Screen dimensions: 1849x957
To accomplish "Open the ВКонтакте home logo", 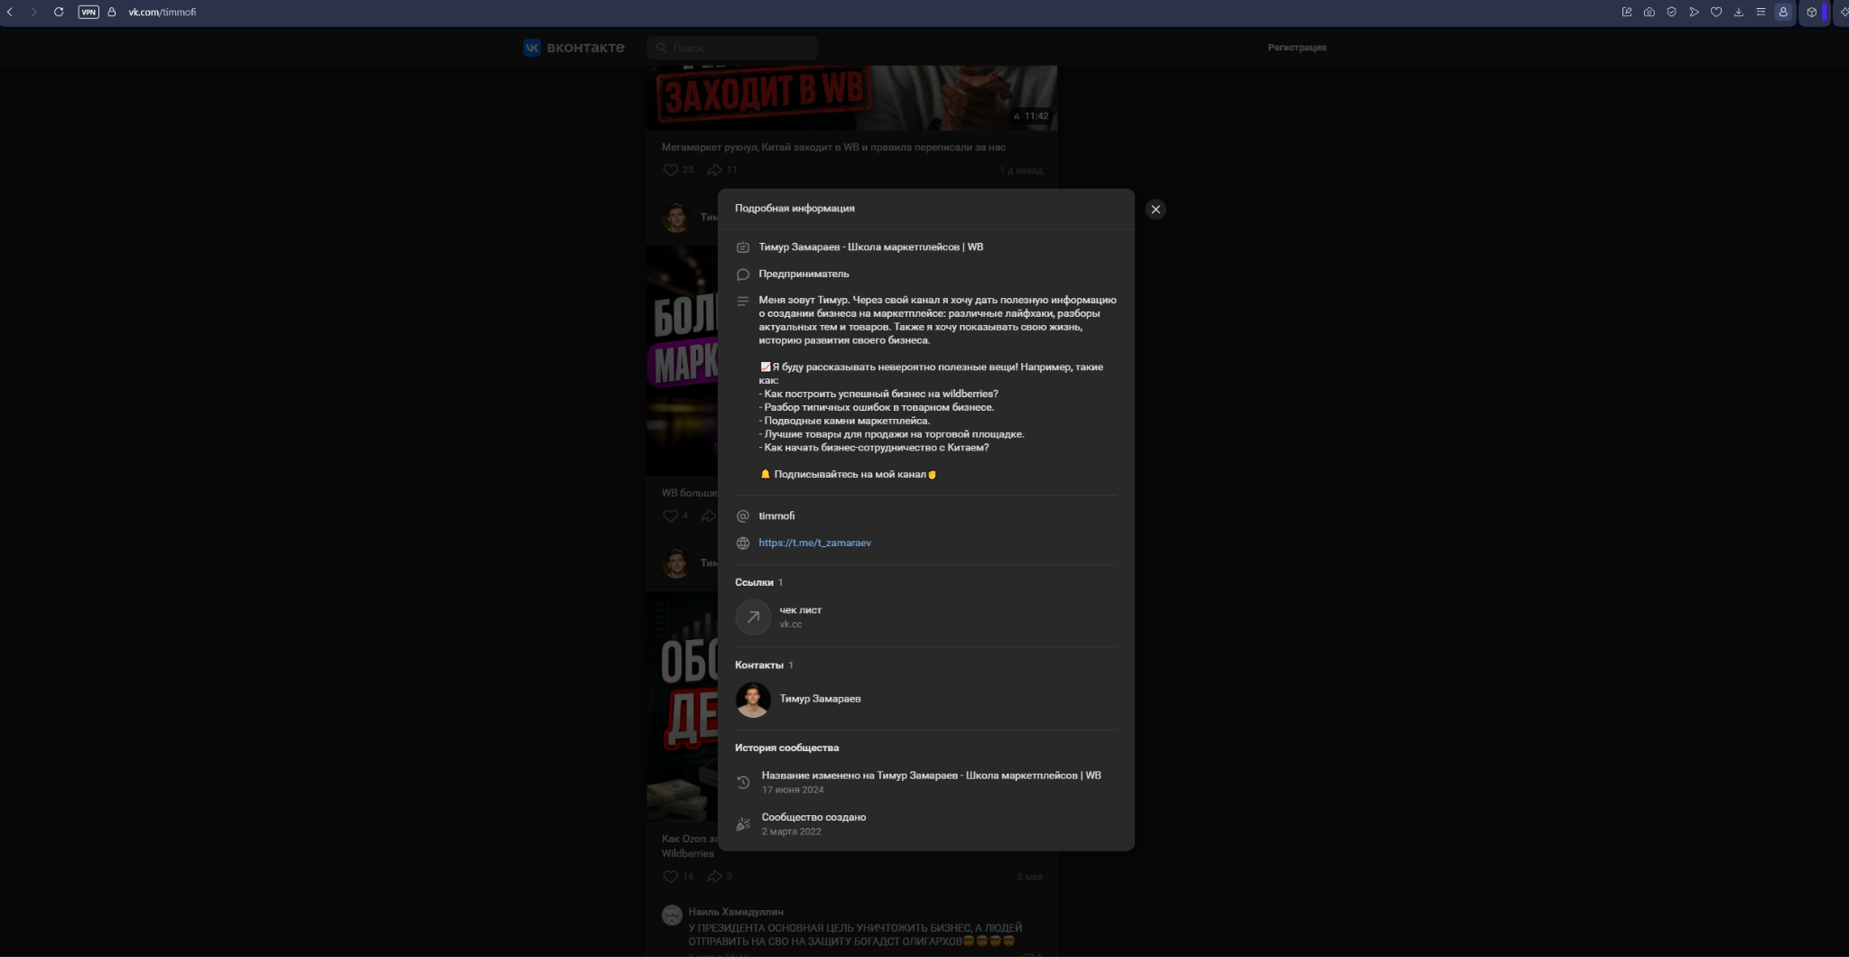I will tap(574, 48).
